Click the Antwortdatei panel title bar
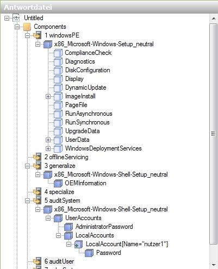Viewport: 218px width, 269px height. click(x=109, y=7)
